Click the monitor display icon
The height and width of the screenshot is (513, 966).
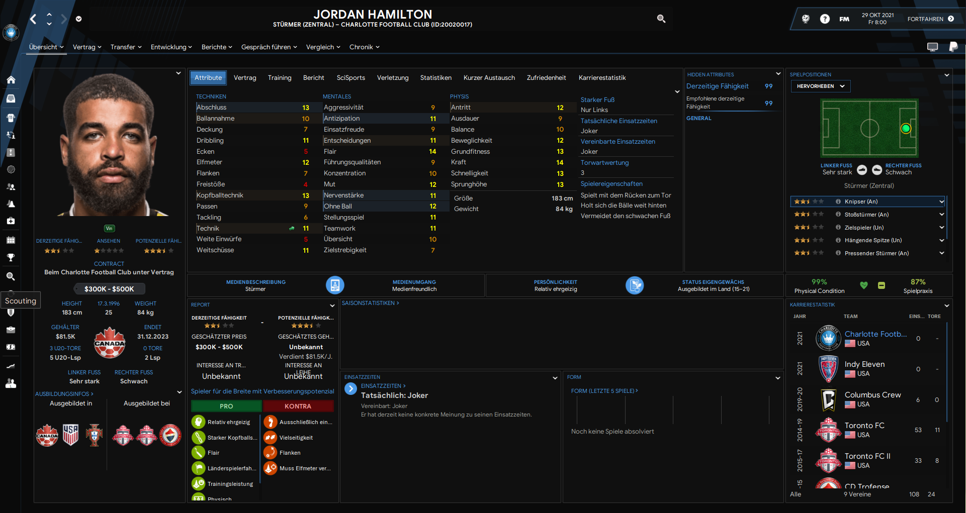point(932,47)
